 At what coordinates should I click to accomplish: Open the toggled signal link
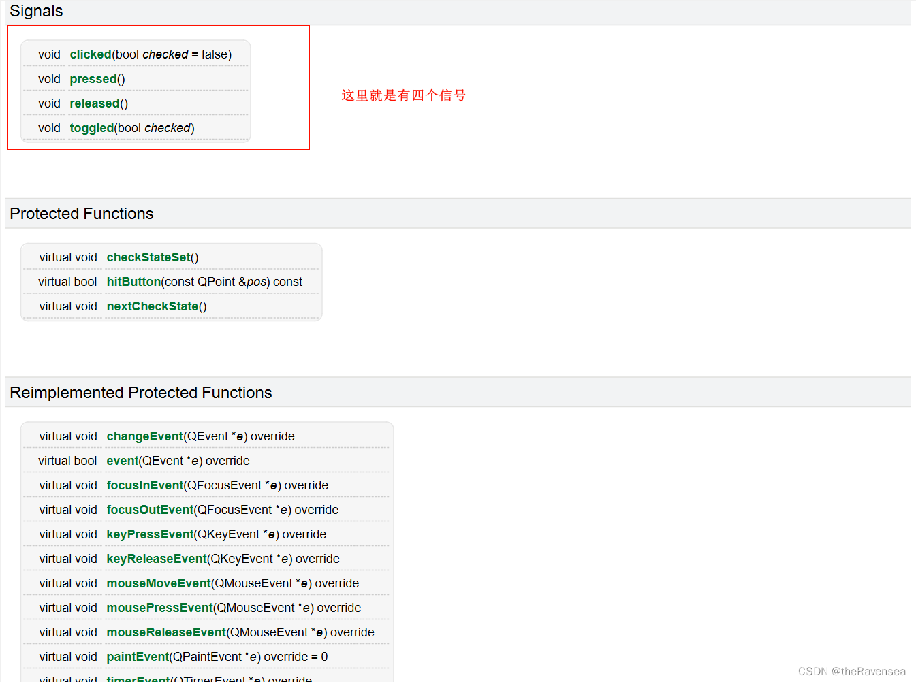[92, 128]
